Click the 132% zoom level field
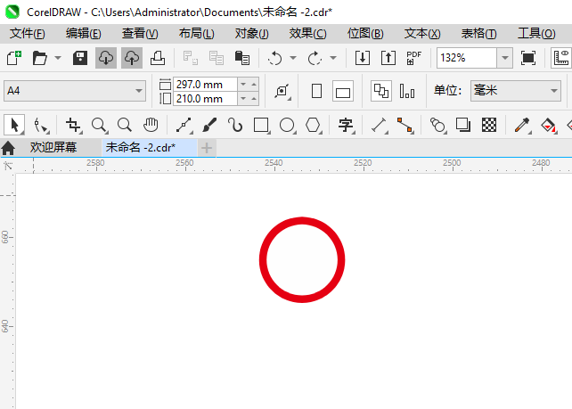572x409 pixels. 467,58
